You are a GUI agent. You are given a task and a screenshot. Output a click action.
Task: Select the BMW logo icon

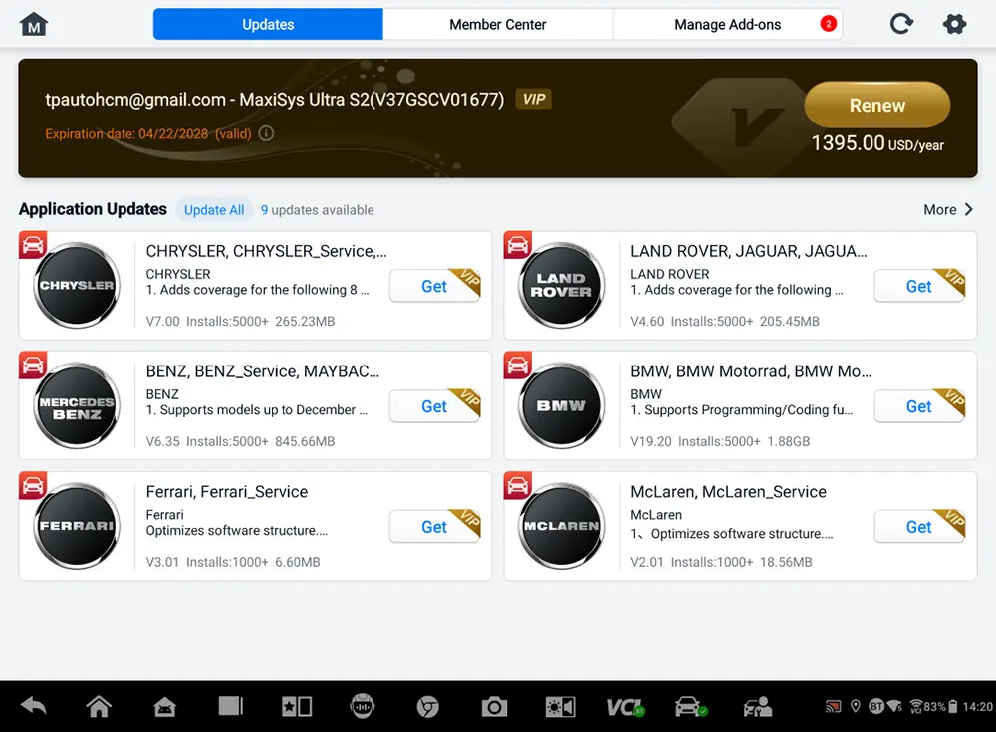click(x=561, y=406)
